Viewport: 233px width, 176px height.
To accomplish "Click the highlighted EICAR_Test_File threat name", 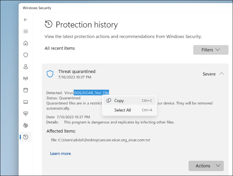I will (91, 93).
